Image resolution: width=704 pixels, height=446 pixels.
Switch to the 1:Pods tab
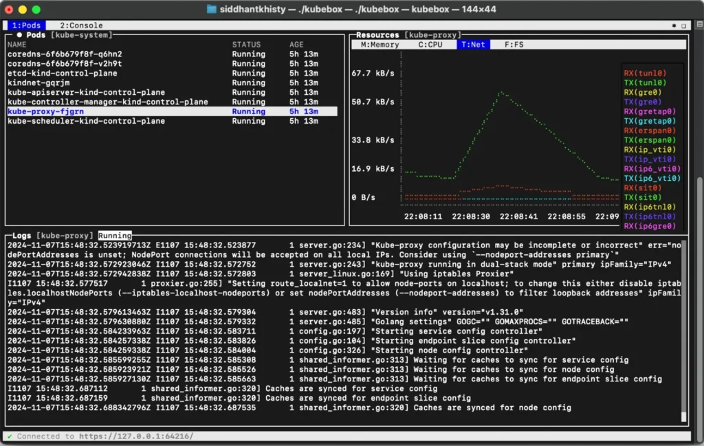27,25
